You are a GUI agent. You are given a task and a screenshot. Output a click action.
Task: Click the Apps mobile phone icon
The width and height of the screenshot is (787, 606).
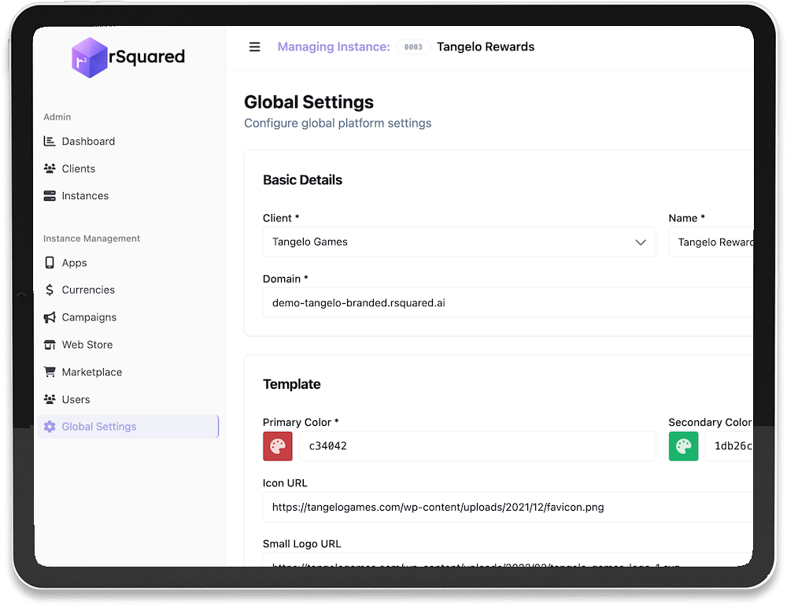pyautogui.click(x=50, y=263)
